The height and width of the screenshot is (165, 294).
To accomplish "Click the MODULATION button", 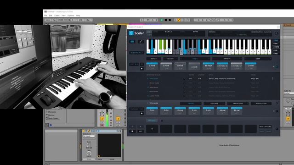I will coord(261,104).
